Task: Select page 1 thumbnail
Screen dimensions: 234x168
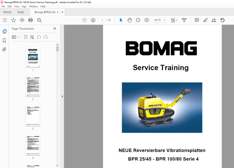Action: (x=33, y=57)
